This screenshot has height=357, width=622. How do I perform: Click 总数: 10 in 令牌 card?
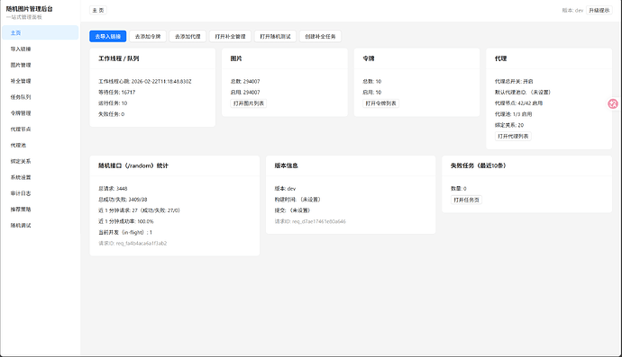371,82
